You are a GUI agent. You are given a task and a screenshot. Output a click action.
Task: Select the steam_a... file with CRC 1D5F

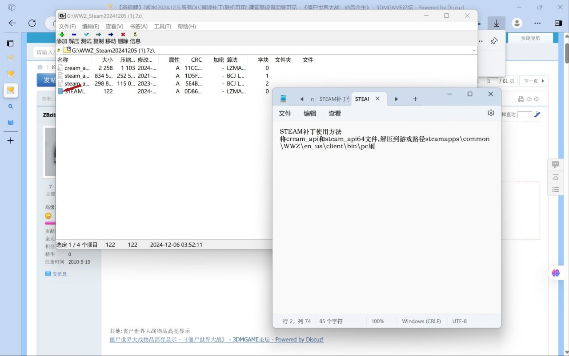click(x=164, y=76)
